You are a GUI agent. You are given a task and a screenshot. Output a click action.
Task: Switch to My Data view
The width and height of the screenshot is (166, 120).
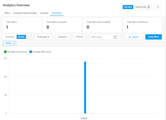(128, 7)
